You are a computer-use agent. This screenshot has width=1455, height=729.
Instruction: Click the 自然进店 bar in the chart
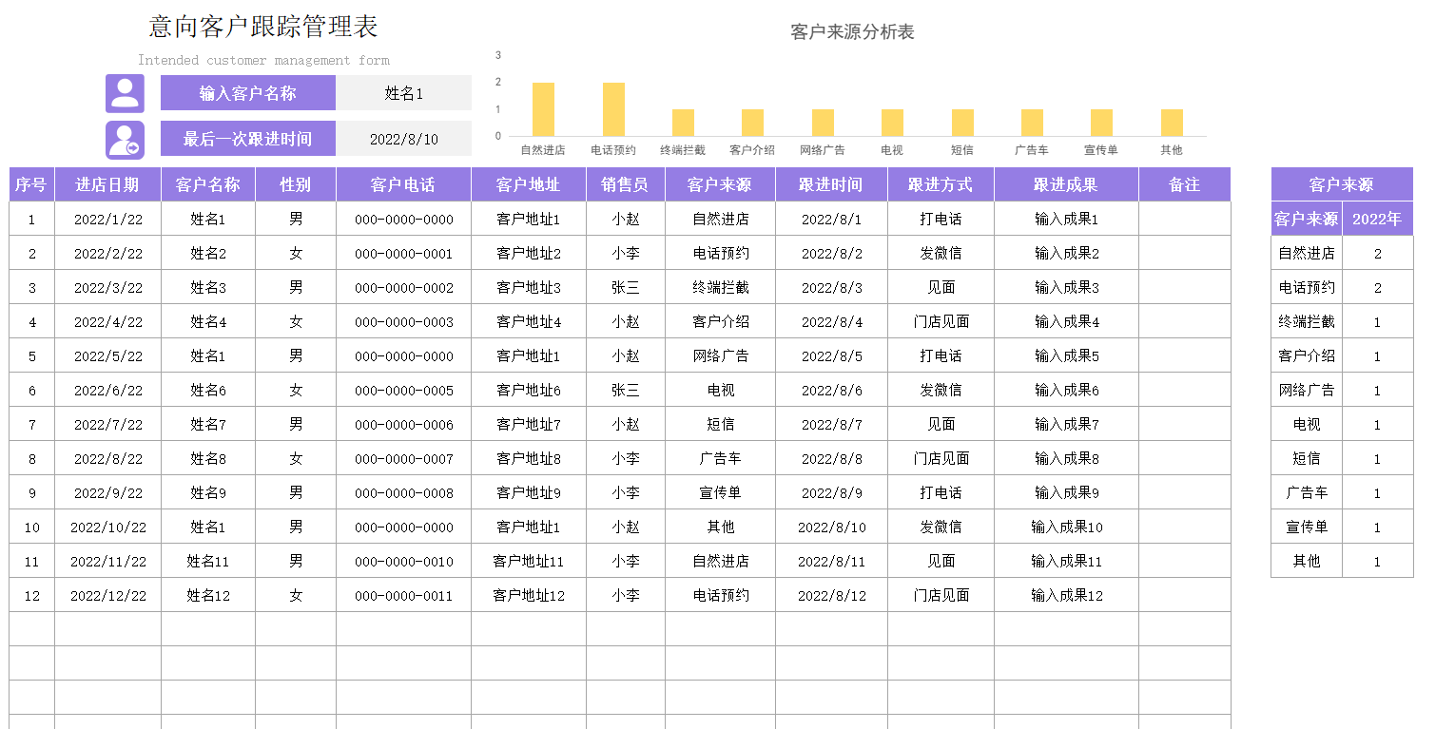click(x=543, y=109)
